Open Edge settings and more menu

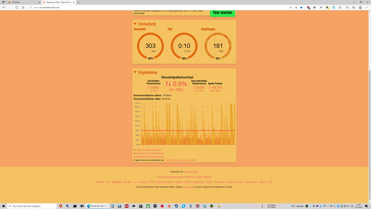click(x=367, y=7)
